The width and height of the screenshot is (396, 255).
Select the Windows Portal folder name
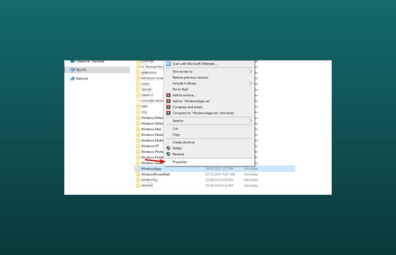pyautogui.click(x=152, y=158)
